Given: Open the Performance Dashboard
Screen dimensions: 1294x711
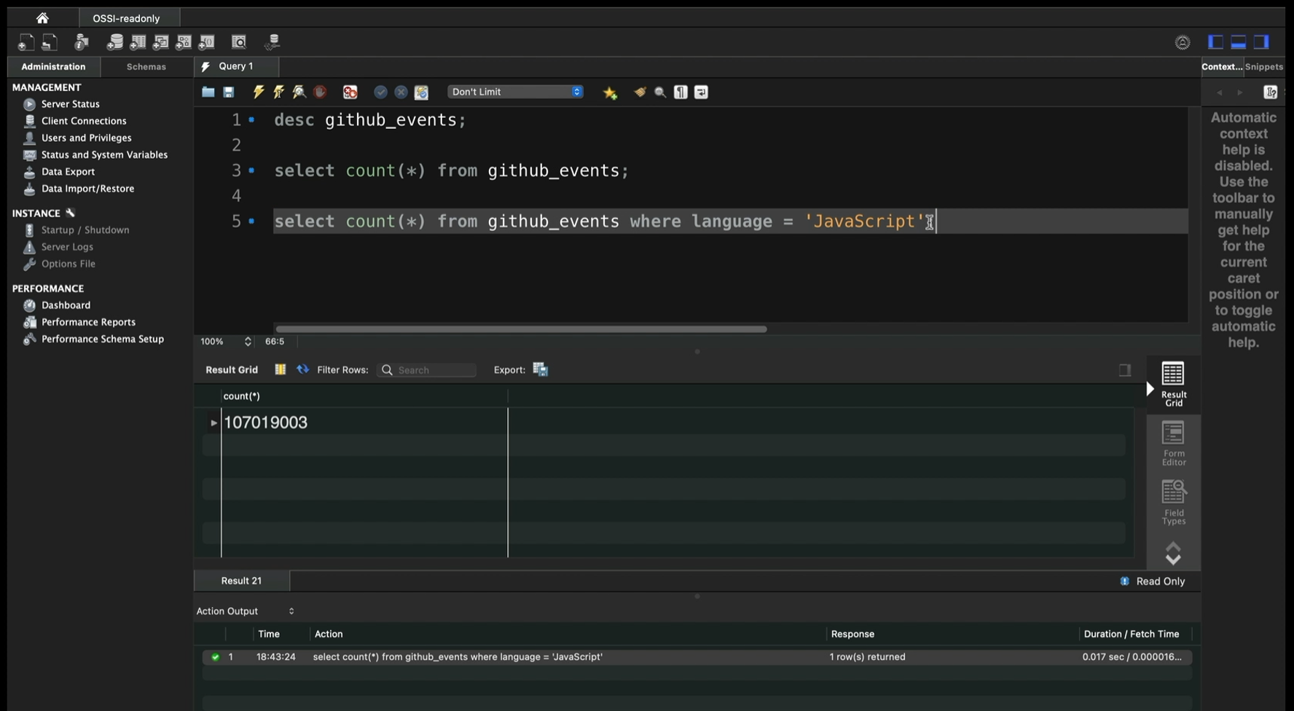Looking at the screenshot, I should [x=66, y=305].
